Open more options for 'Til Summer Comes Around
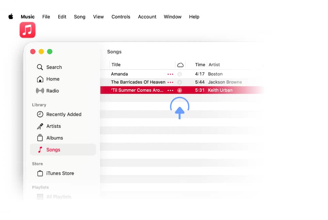Image resolution: width=328 pixels, height=220 pixels. (x=170, y=90)
